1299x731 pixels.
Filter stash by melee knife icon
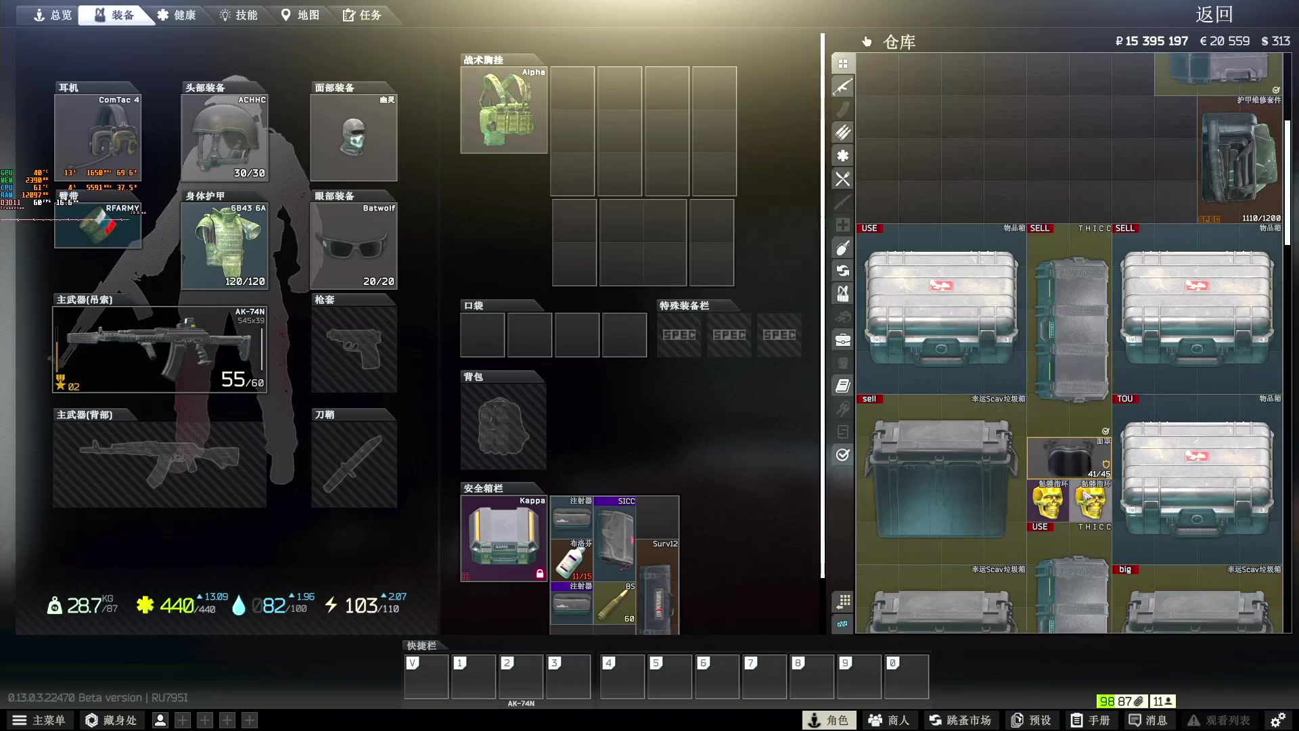coord(842,202)
